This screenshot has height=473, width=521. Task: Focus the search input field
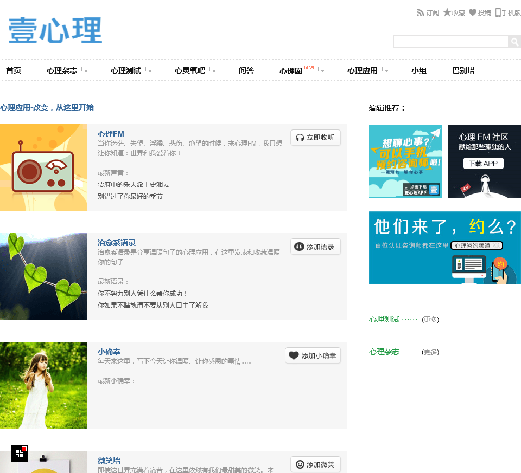(x=450, y=42)
